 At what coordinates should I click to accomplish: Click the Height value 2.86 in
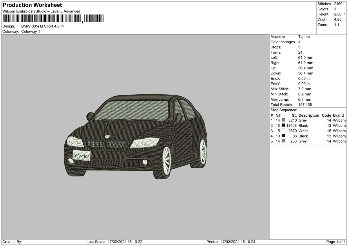tap(340, 14)
